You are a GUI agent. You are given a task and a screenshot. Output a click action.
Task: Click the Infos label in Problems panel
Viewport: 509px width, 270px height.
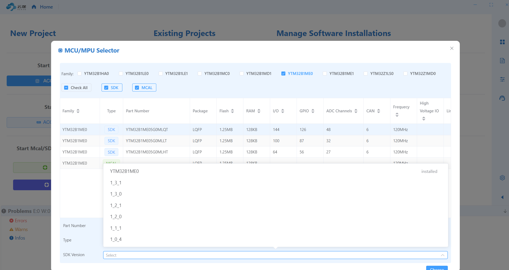(20, 238)
